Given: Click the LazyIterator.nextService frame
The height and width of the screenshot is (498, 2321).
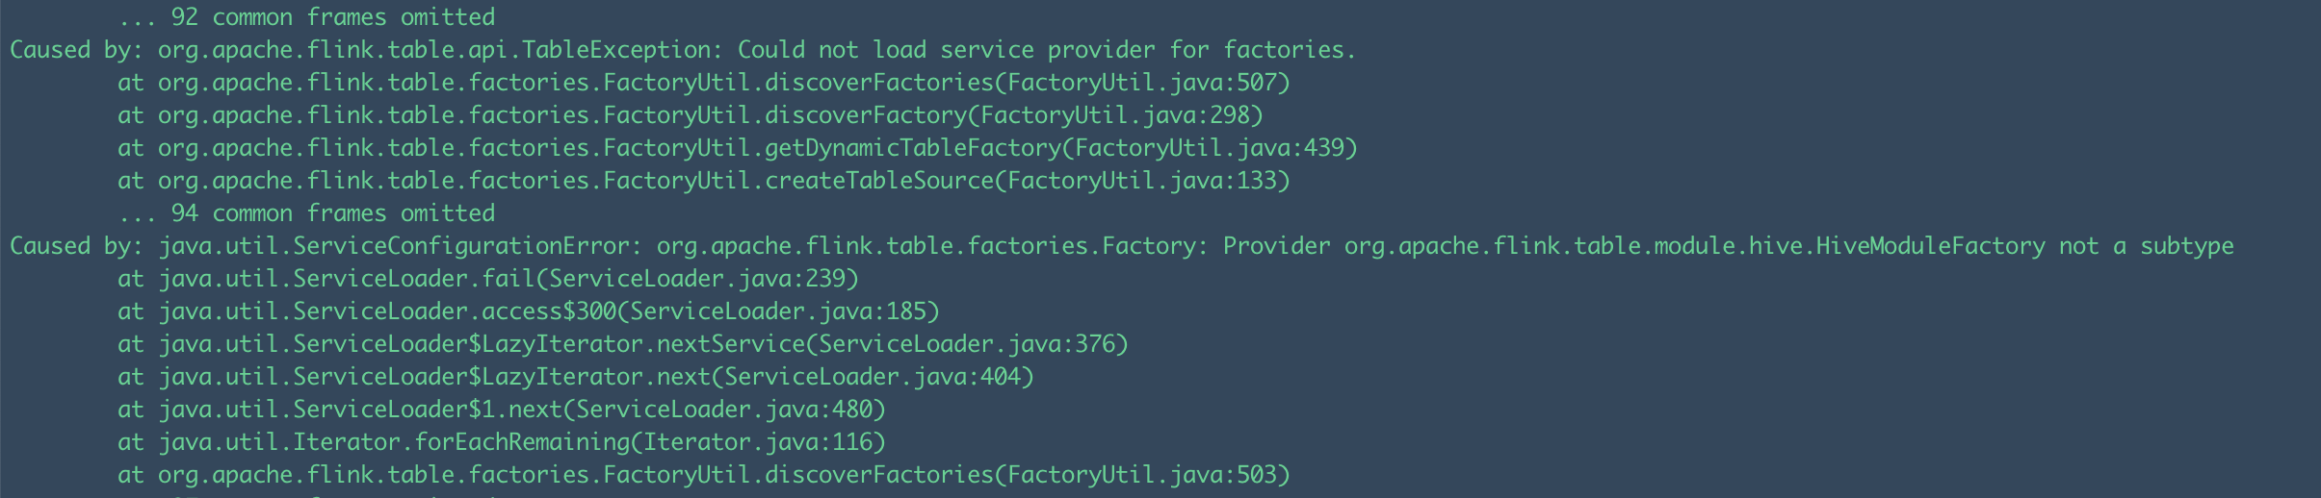Looking at the screenshot, I should tap(623, 344).
